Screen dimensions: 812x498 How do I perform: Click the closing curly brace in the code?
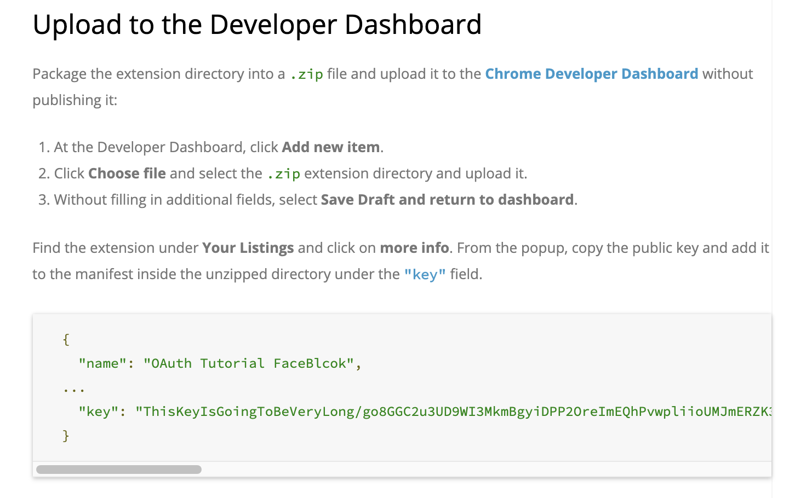pos(66,436)
